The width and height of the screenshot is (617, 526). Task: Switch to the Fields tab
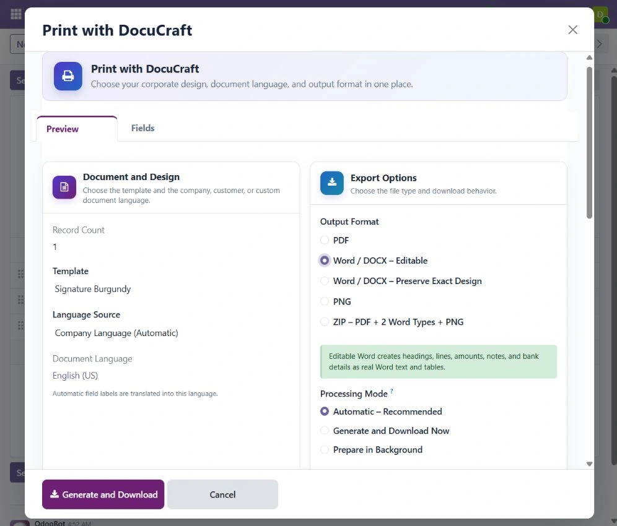coord(142,128)
